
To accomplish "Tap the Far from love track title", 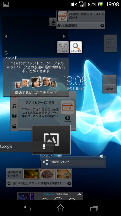I will tap(62, 194).
